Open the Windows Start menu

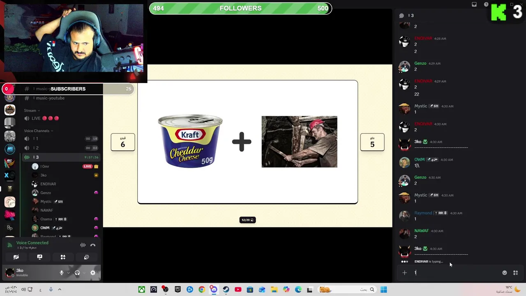click(383, 289)
